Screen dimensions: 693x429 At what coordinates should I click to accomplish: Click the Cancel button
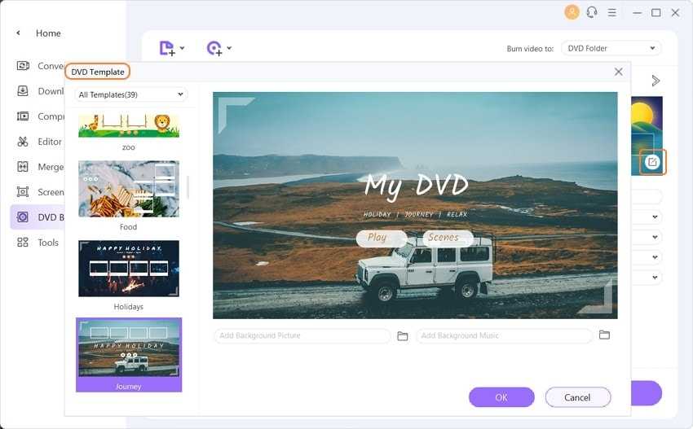[x=577, y=397]
